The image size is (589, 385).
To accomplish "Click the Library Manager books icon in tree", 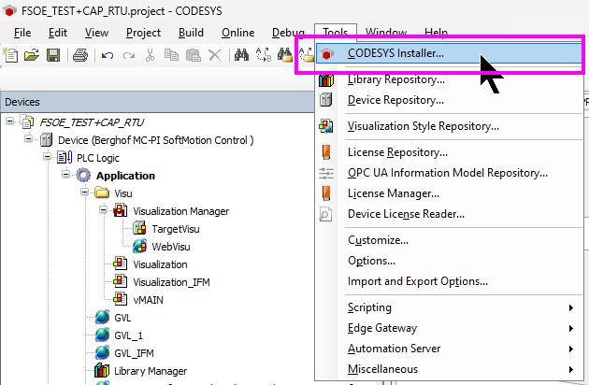I will pos(102,371).
